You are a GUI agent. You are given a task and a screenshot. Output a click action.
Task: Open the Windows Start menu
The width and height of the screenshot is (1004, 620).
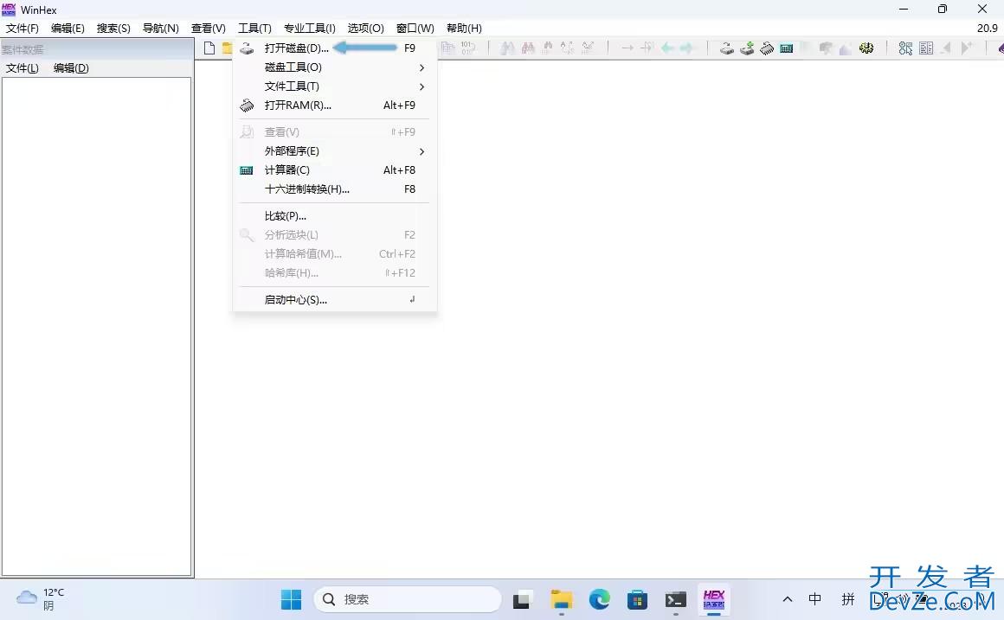(x=292, y=599)
